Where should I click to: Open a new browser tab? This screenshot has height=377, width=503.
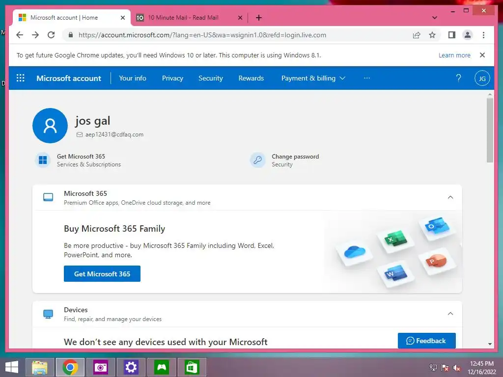click(258, 18)
